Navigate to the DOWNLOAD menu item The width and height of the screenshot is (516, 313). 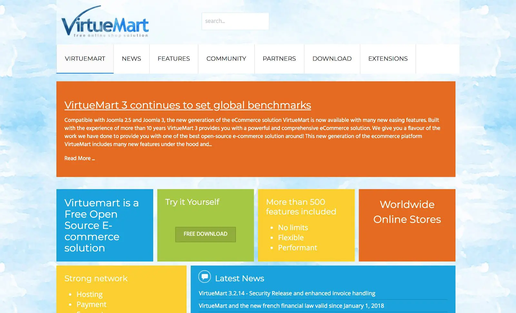(332, 59)
